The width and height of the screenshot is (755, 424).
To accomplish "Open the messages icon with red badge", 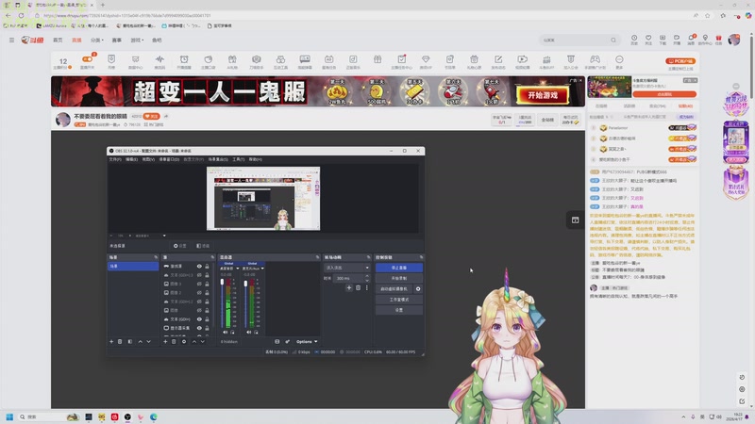I will pos(691,38).
